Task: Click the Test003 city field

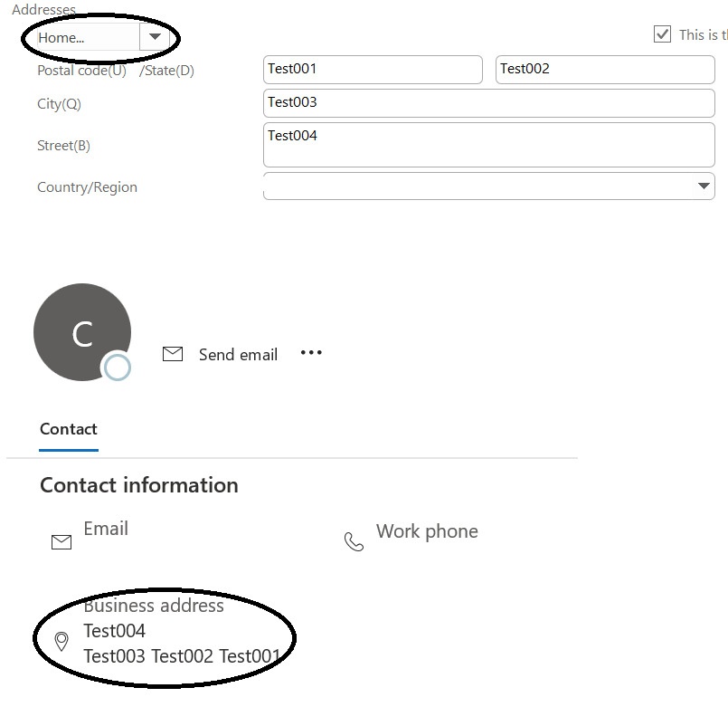Action: tap(488, 102)
